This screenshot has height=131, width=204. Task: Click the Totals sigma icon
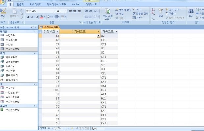click(x=134, y=9)
